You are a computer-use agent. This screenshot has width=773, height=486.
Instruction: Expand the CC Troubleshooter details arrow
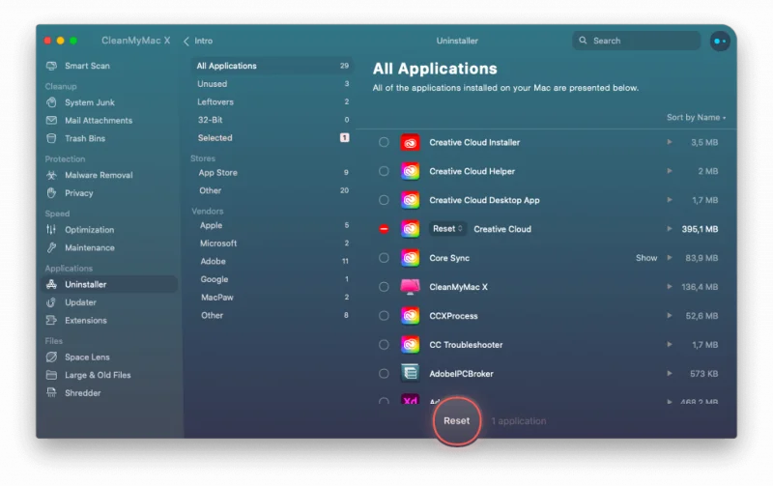pyautogui.click(x=669, y=344)
